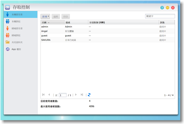Select the 網域使用者 sidebar icon
The image size is (184, 124).
click(8, 28)
